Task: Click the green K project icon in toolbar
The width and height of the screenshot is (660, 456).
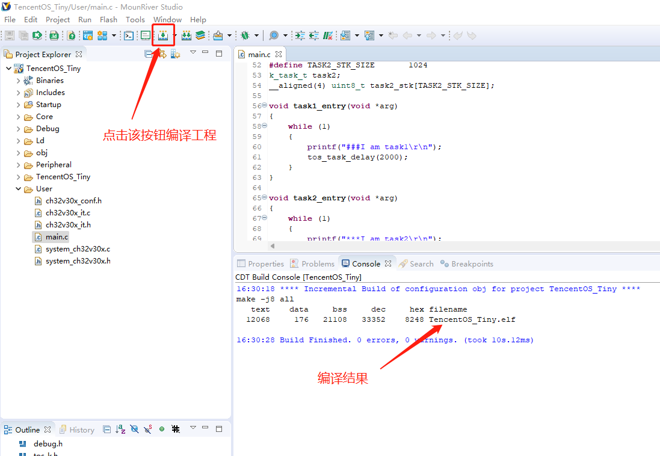Action: click(37, 35)
